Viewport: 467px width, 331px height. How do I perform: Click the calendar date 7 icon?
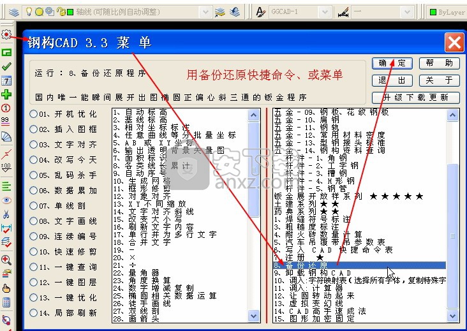6,80
